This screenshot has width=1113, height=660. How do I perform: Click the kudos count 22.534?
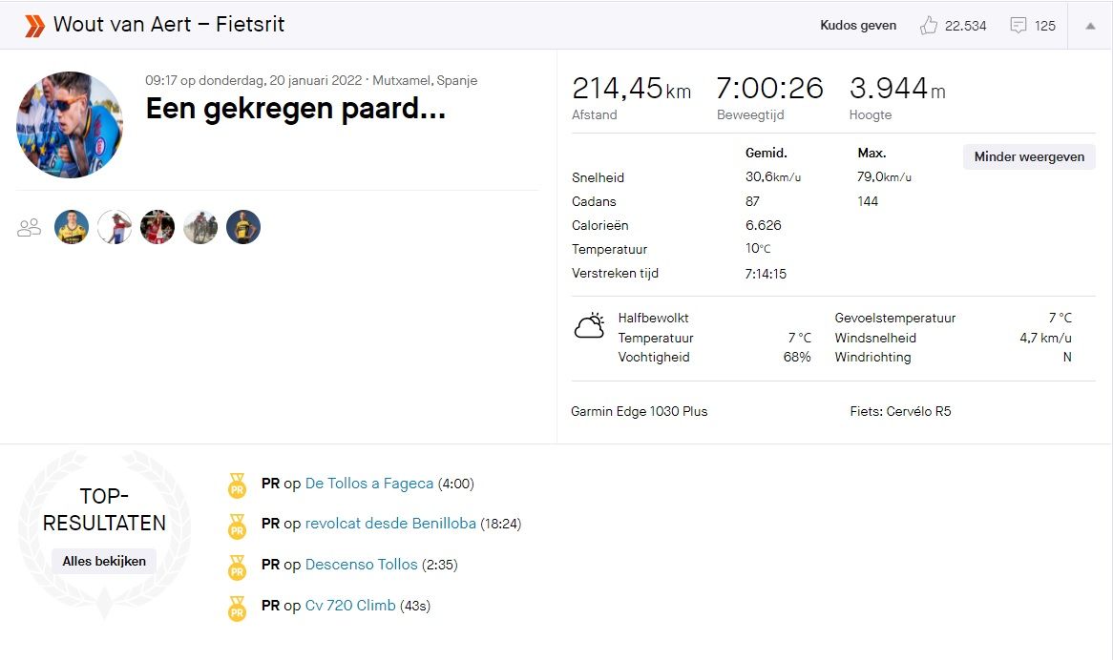point(964,25)
